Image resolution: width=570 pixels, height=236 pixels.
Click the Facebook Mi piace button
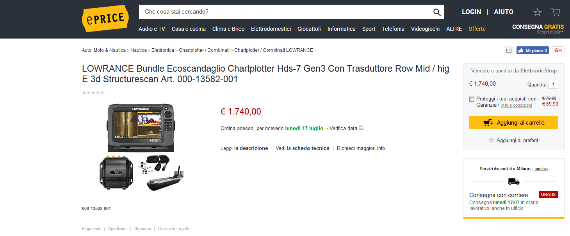click(533, 50)
